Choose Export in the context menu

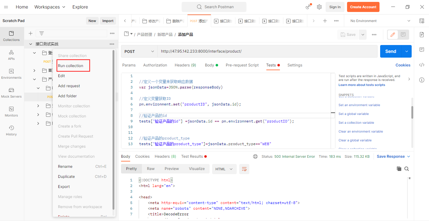click(x=64, y=187)
